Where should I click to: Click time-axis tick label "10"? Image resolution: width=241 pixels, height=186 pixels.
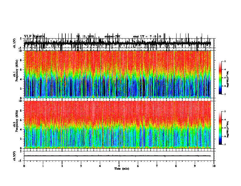[x=214, y=166]
